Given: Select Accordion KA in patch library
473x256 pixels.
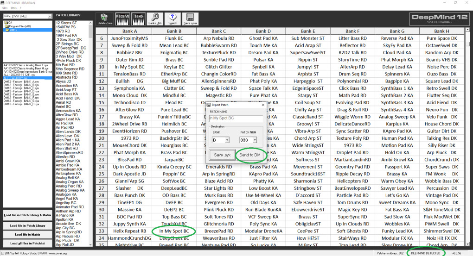Looking at the screenshot, I should [x=67, y=86].
